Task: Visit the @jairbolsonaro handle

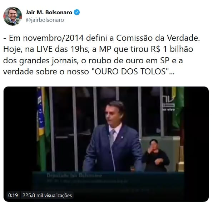Action: [45, 20]
